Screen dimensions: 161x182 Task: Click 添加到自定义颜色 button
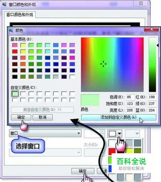(x=118, y=118)
